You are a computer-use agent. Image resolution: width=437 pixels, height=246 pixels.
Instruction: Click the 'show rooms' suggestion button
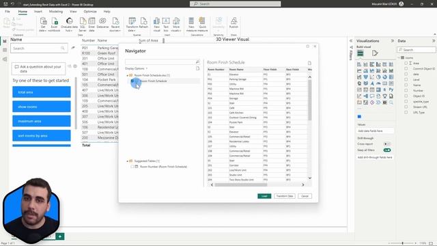[x=42, y=107]
